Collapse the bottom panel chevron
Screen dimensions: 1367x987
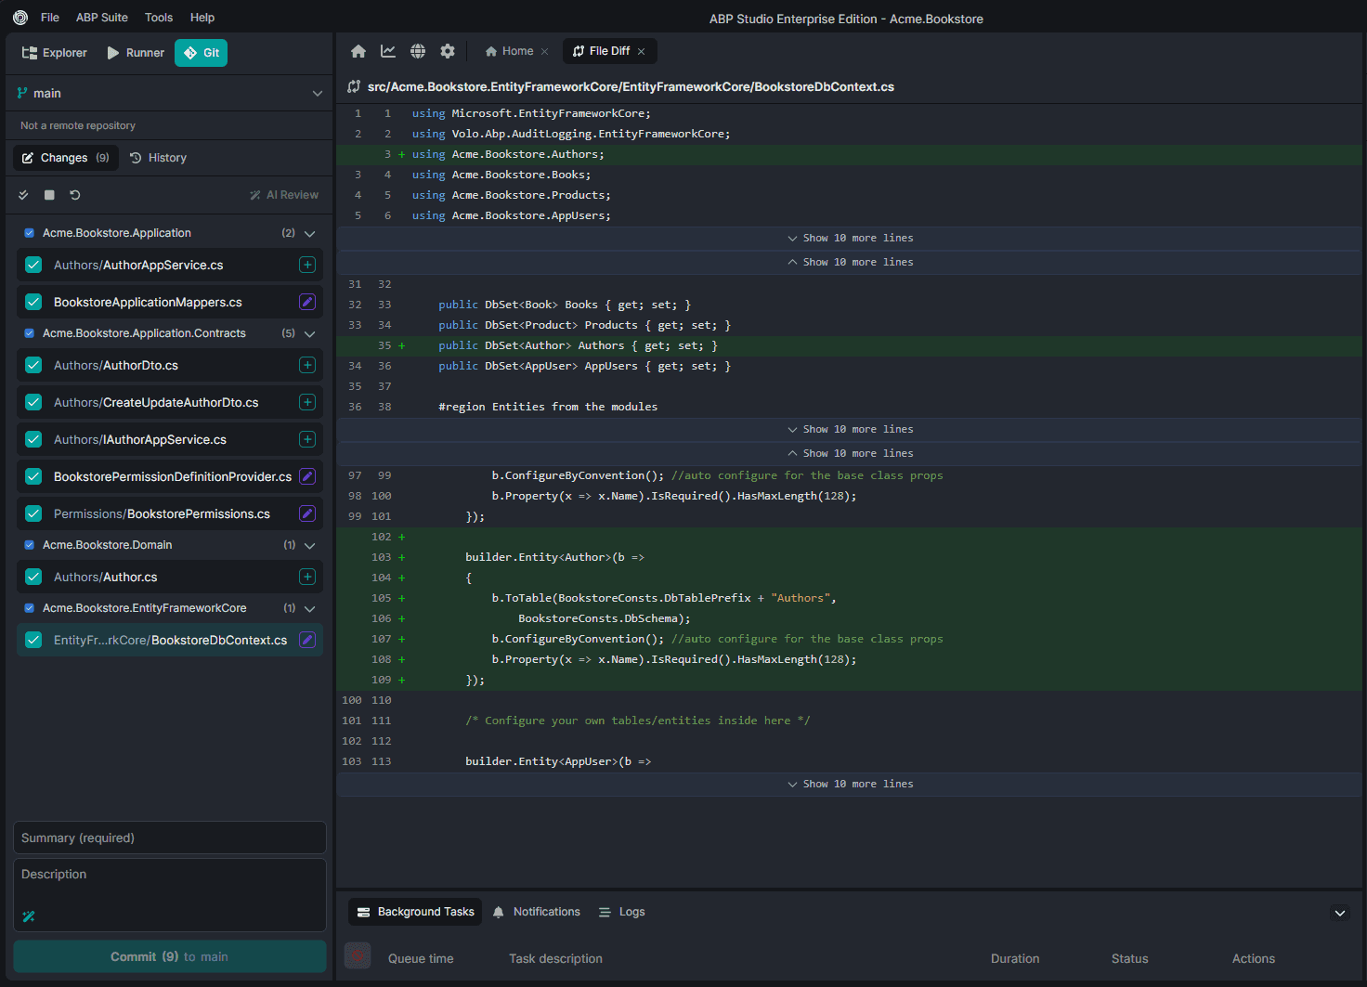coord(1340,913)
